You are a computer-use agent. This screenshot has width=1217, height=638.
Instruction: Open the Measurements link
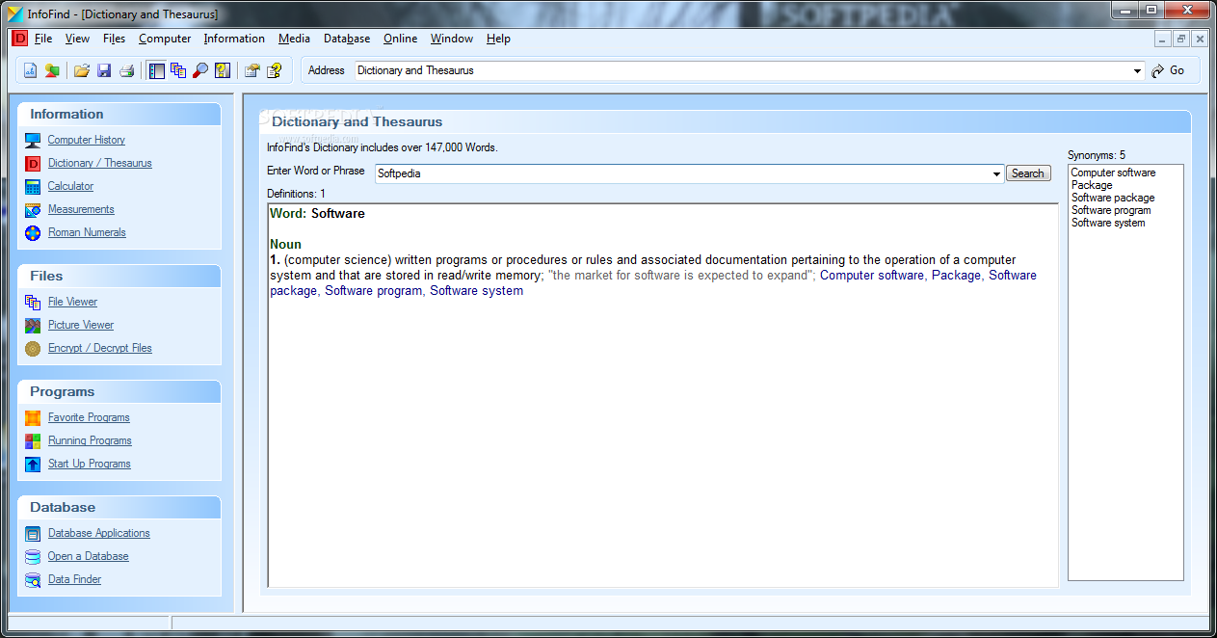pyautogui.click(x=81, y=209)
